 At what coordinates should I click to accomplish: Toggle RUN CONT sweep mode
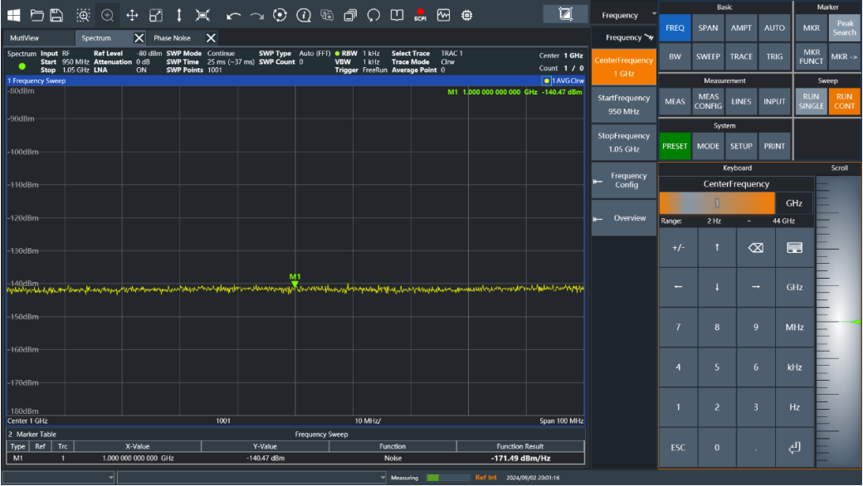tap(844, 101)
